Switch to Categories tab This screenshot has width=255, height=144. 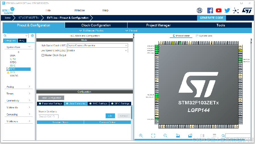pos(10,41)
